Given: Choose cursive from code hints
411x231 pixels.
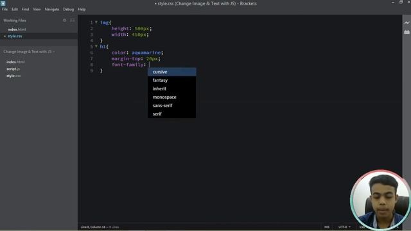Looking at the screenshot, I should [x=172, y=72].
